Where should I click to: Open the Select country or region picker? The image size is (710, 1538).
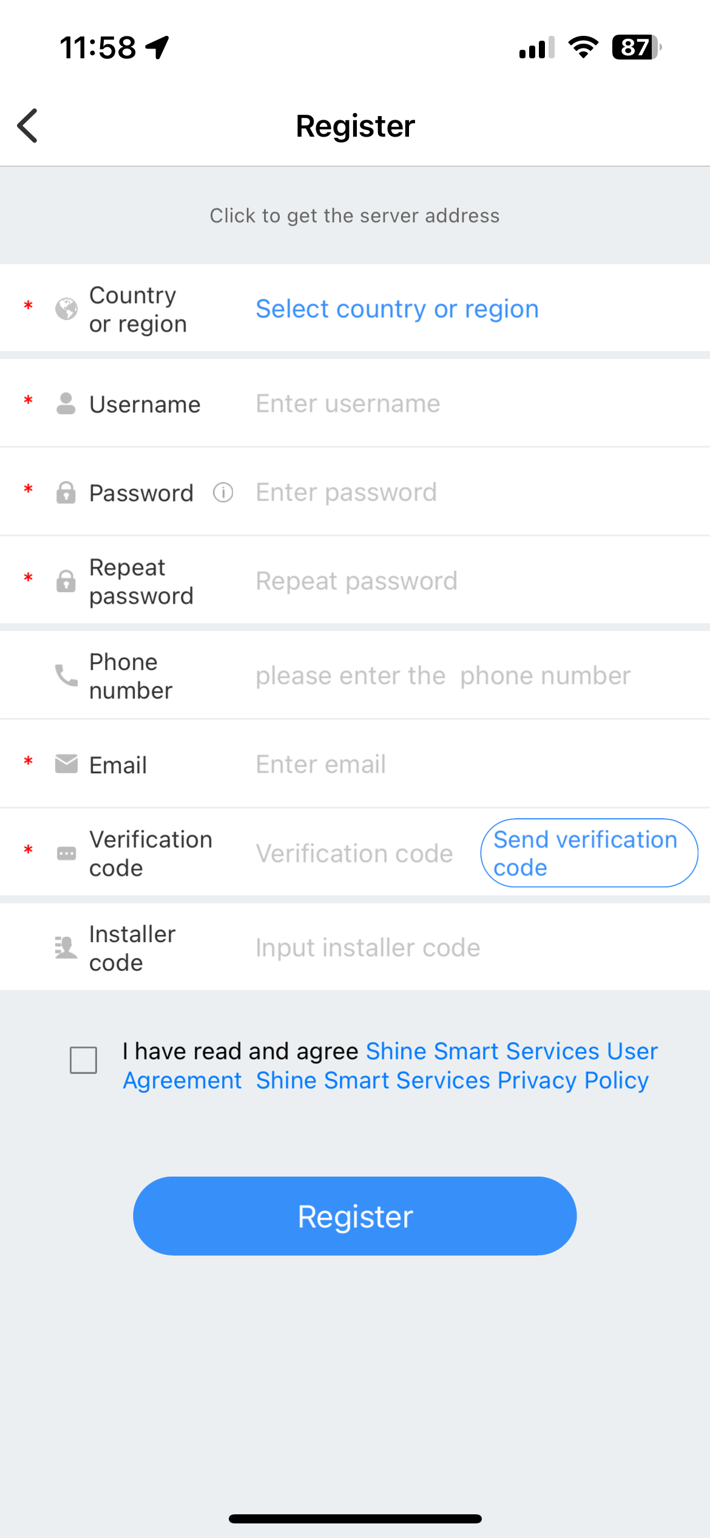397,309
